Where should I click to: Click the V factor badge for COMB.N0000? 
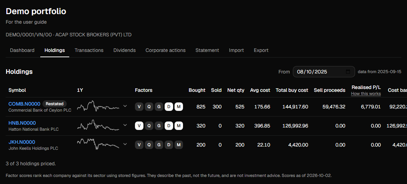(x=139, y=107)
